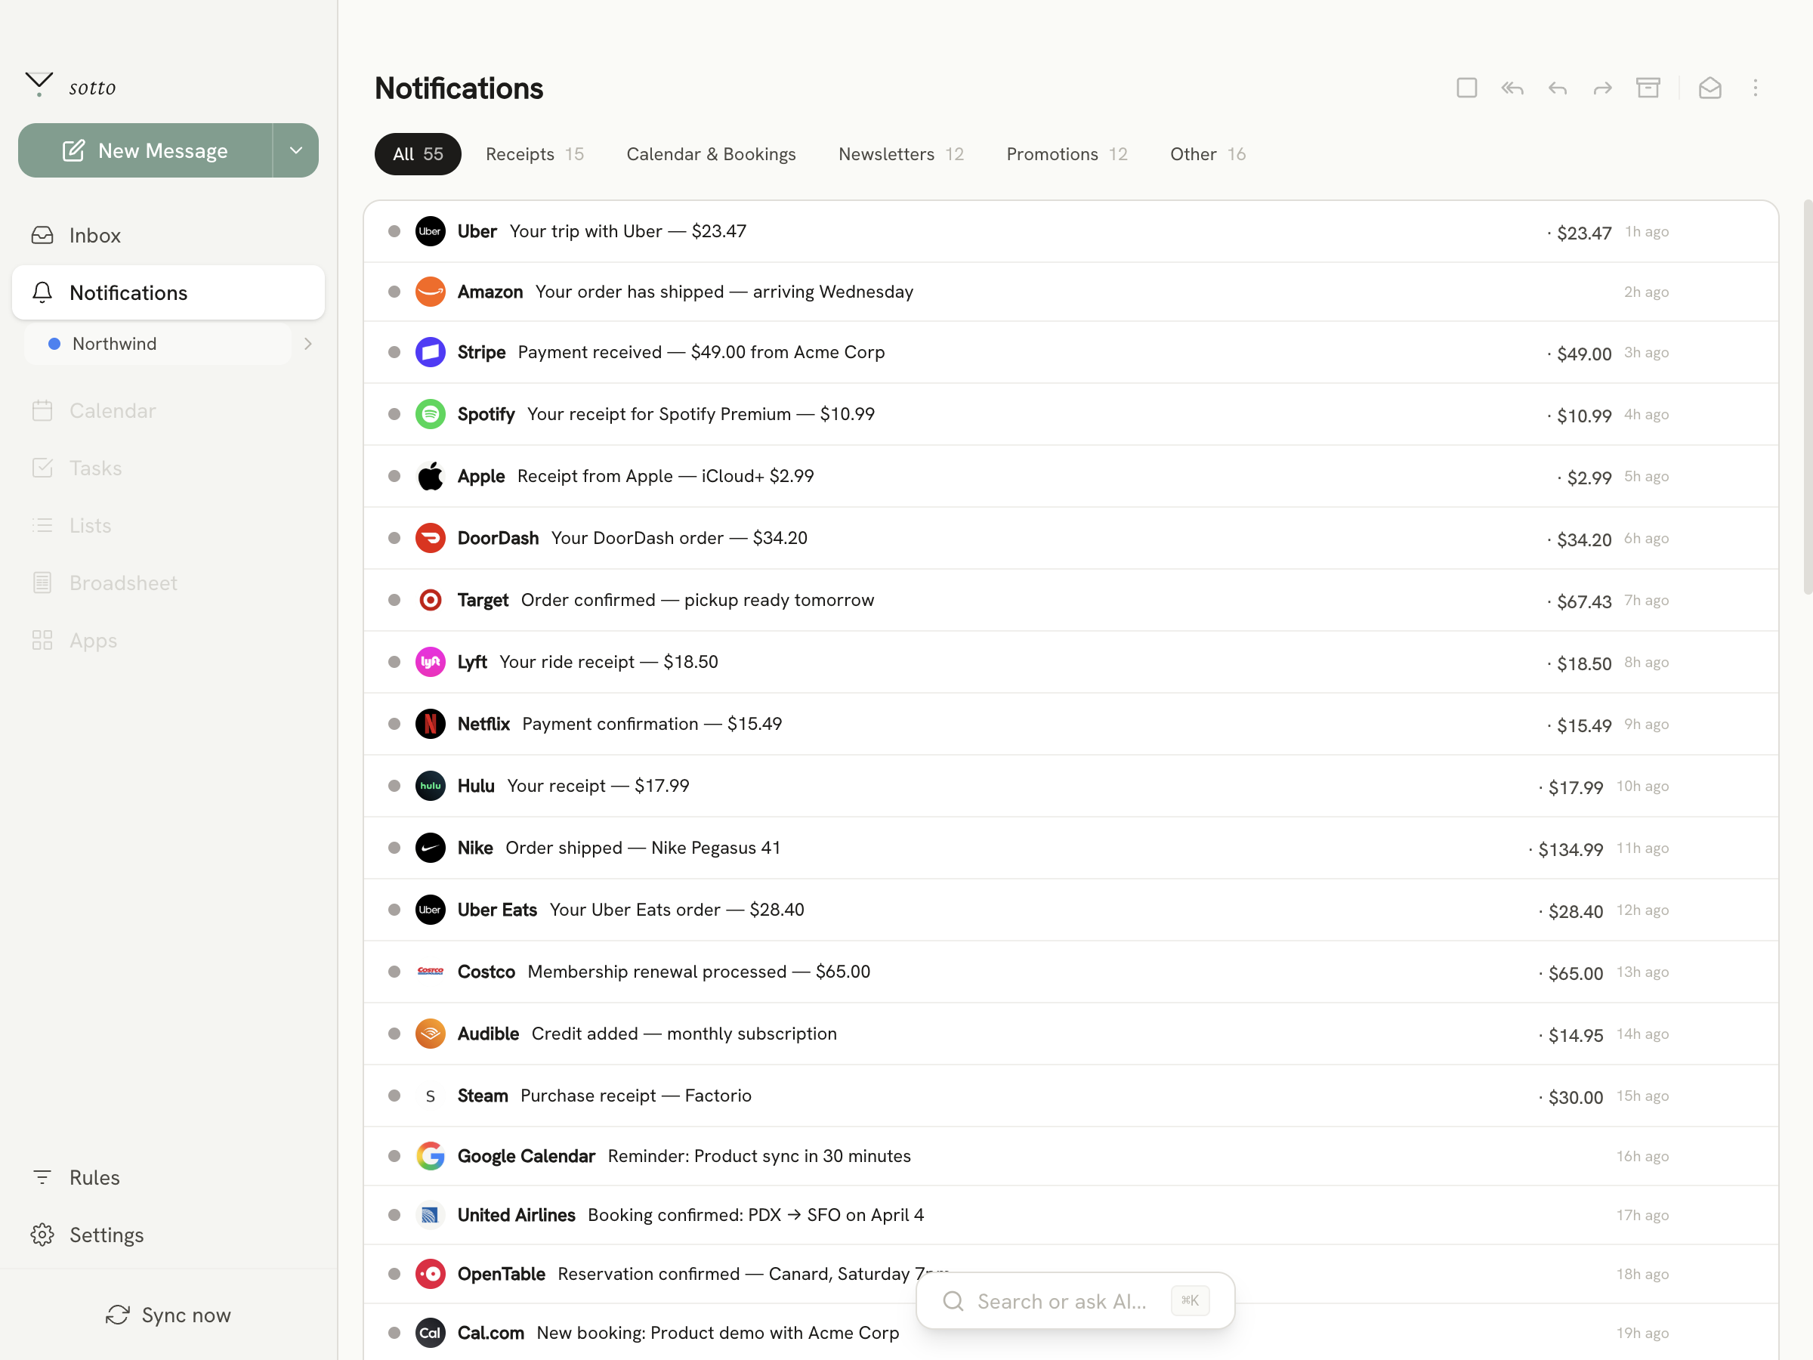Click Sync now at the bottom

pos(168,1315)
